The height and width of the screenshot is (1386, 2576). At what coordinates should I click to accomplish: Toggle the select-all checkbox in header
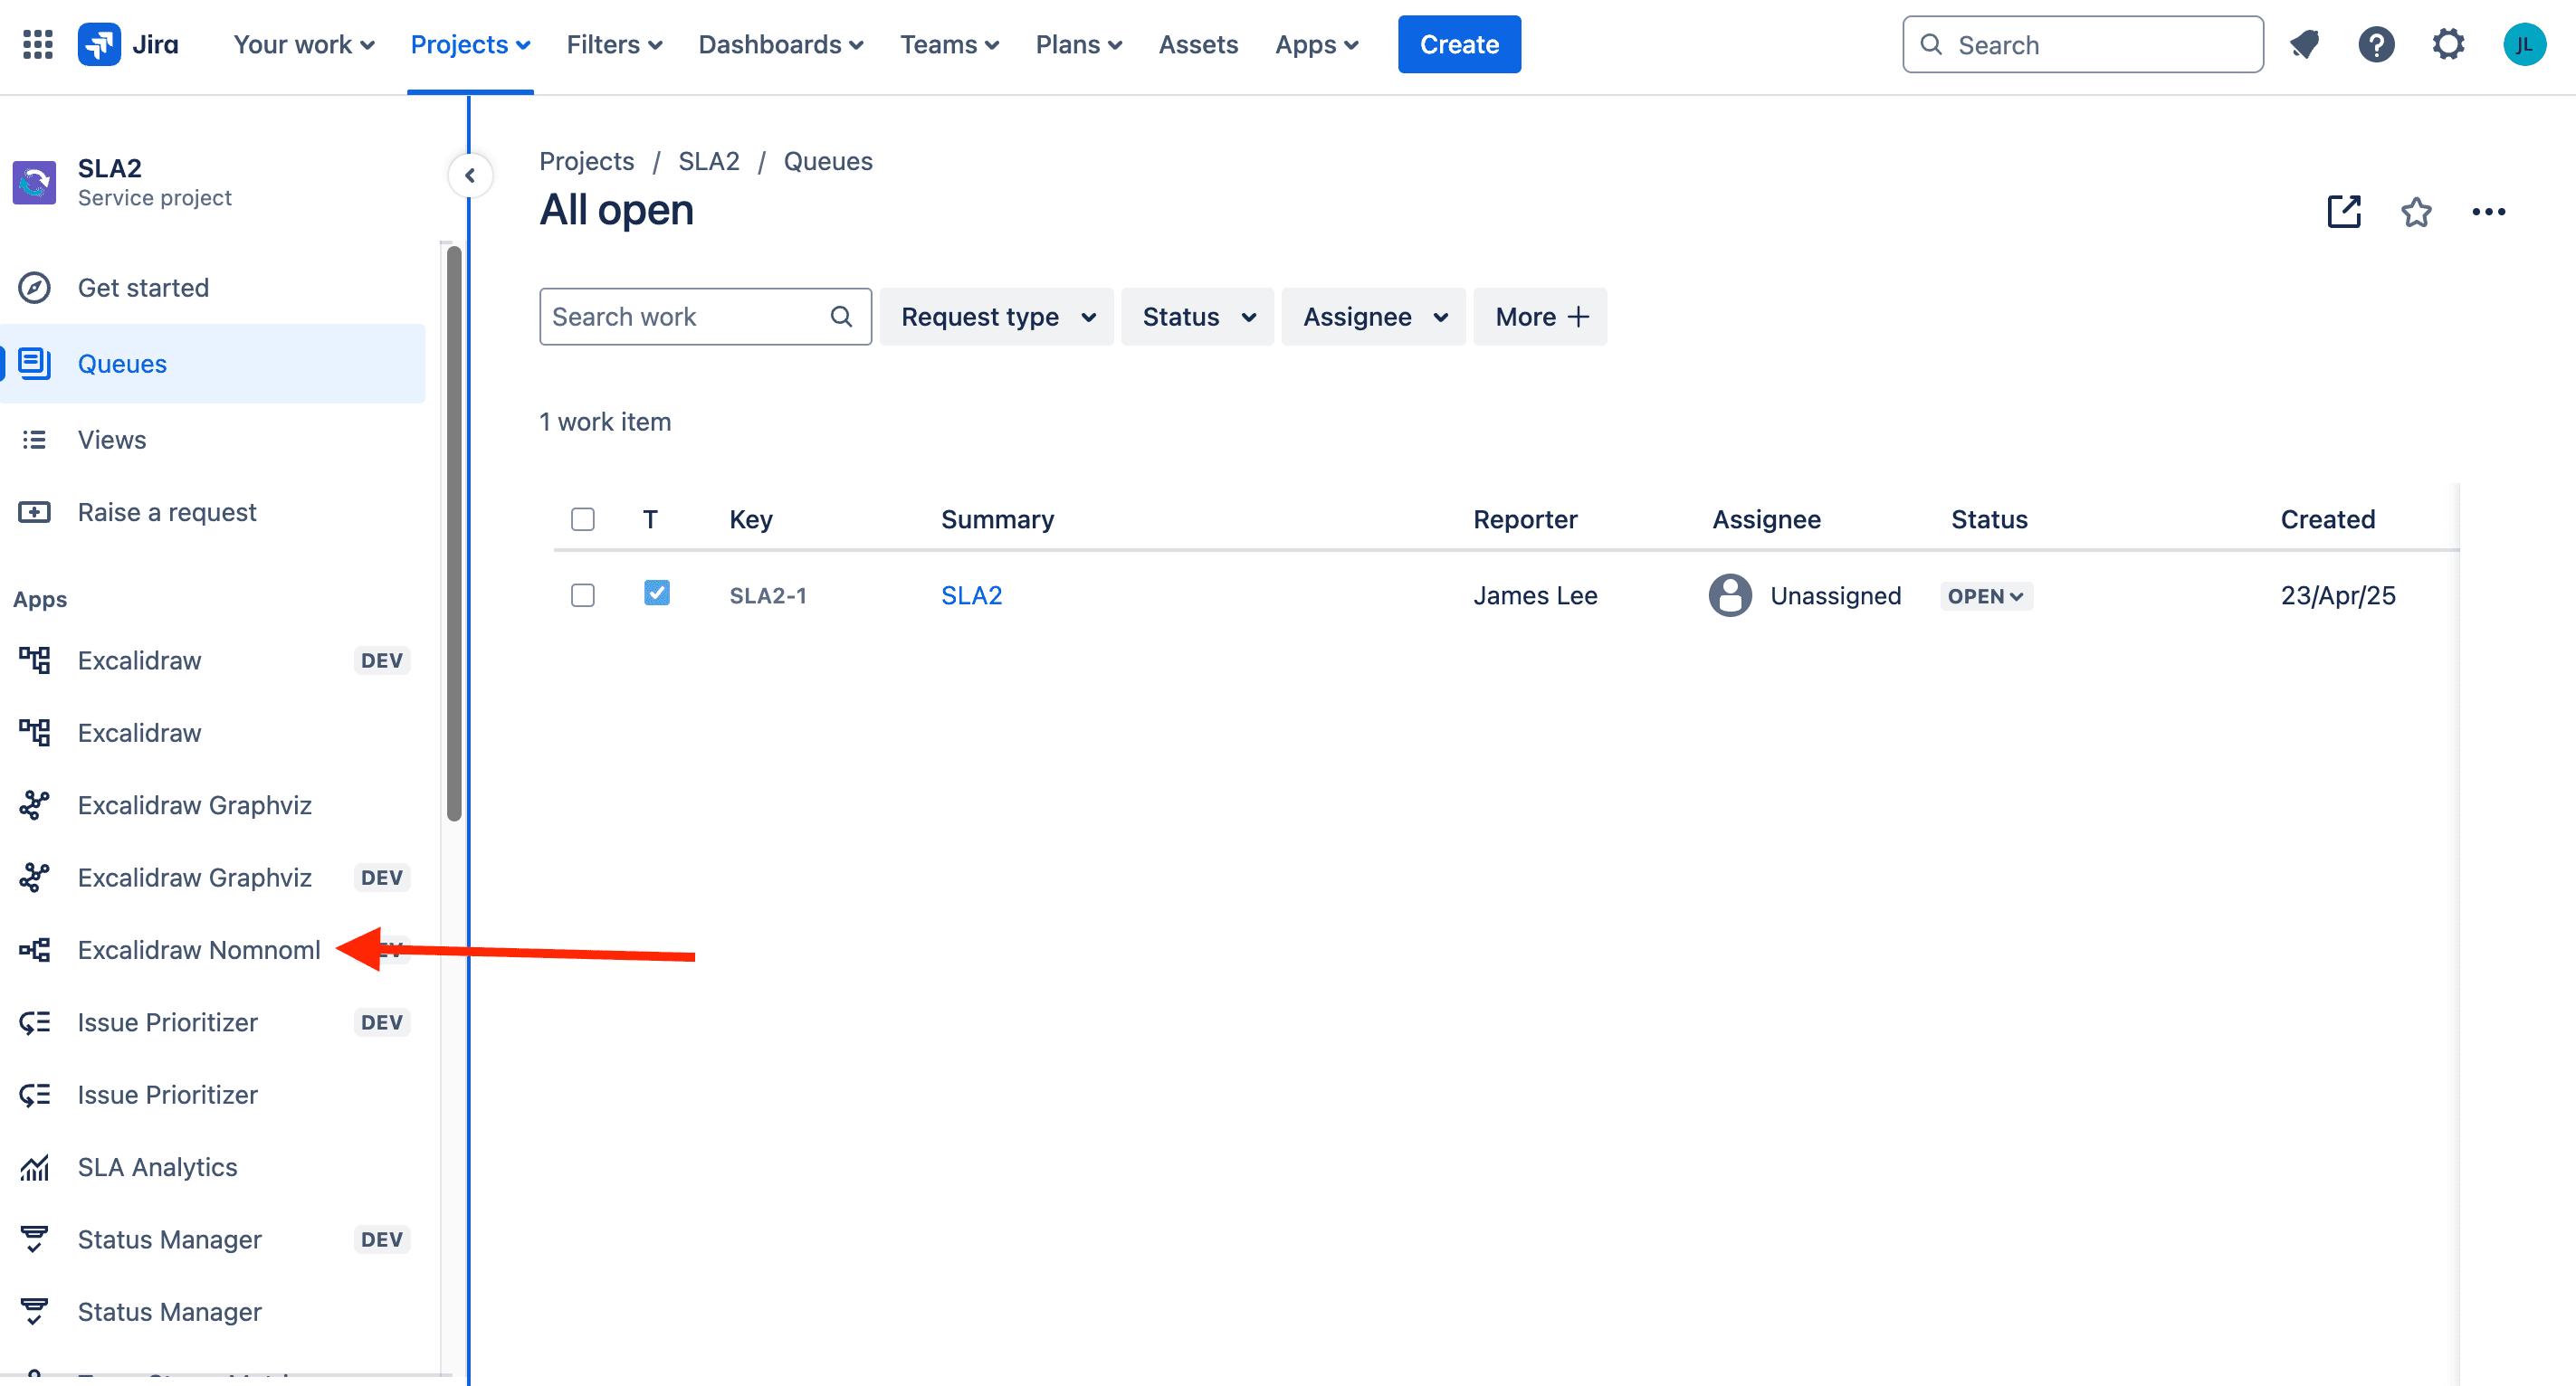[583, 519]
